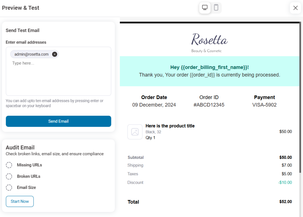Viewport: 303px width, 217px height.
Task: Close the Preview & Test panel
Action: pos(295,8)
